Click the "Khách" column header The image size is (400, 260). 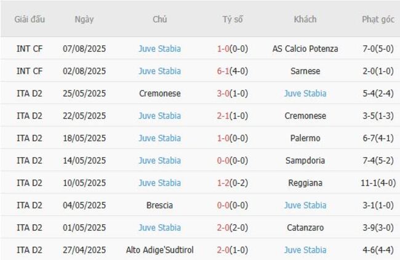point(305,19)
